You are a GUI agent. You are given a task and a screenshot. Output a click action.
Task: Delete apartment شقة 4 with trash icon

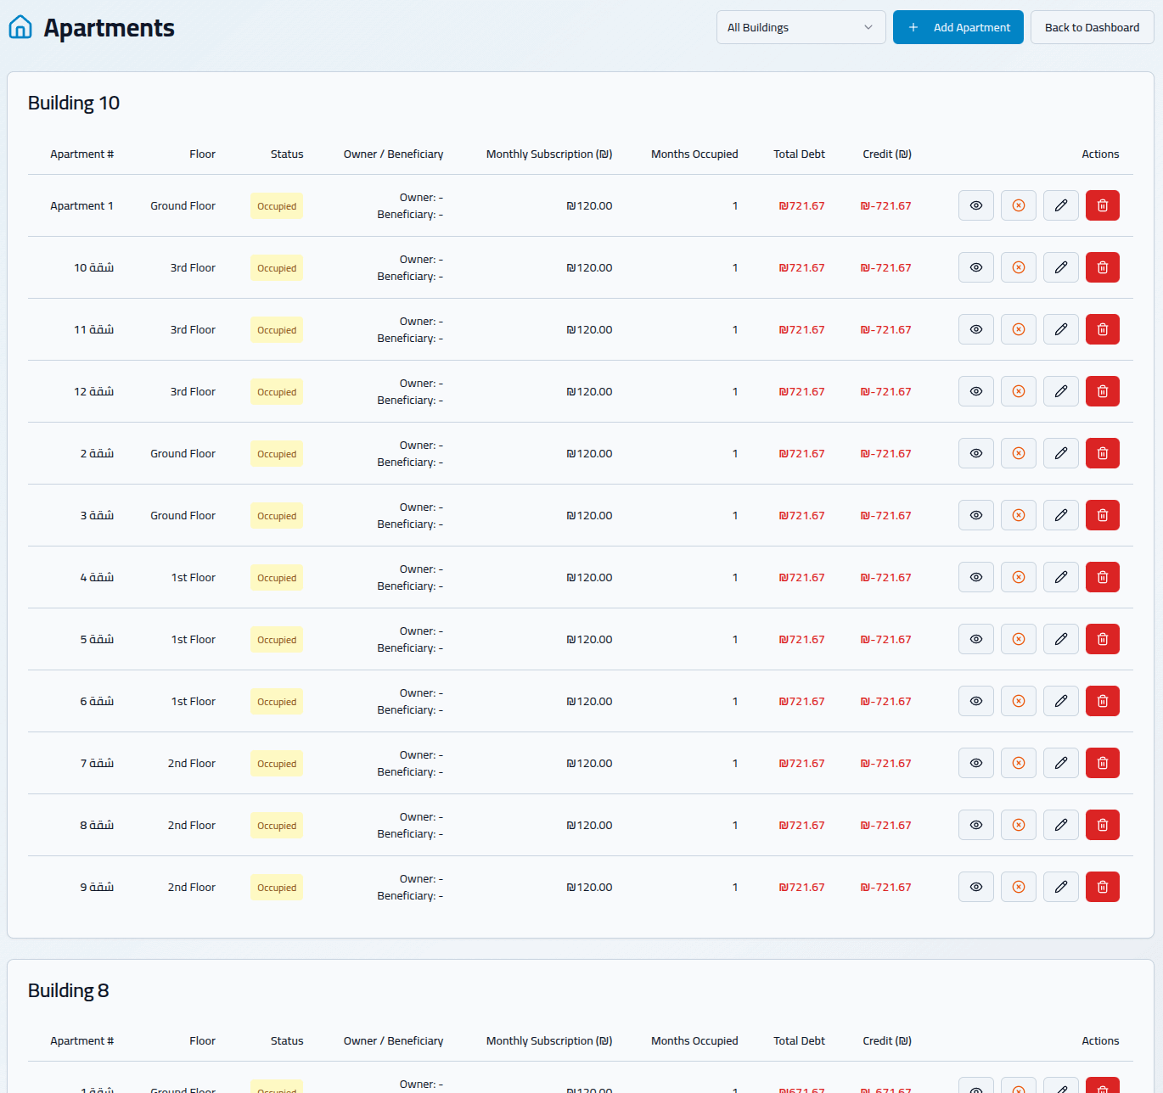point(1102,577)
